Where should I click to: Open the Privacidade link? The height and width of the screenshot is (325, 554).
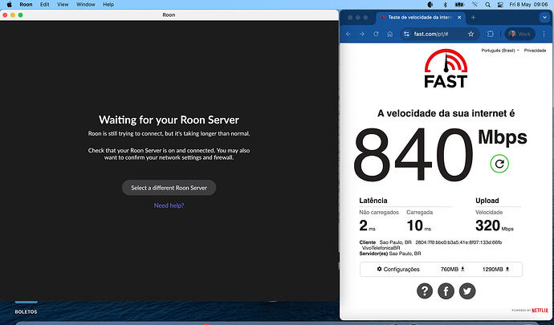[x=535, y=51]
